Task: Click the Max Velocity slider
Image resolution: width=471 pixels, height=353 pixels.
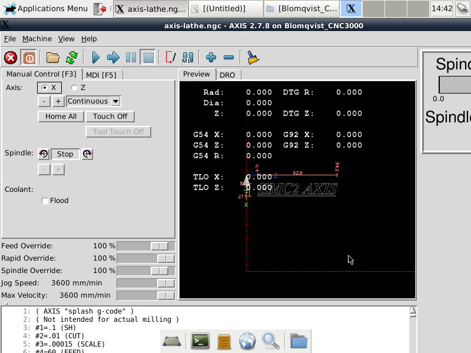Action: [146, 296]
